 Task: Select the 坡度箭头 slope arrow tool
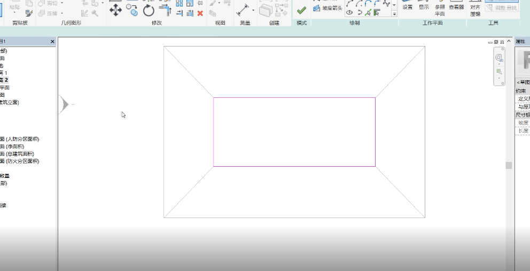coord(328,8)
